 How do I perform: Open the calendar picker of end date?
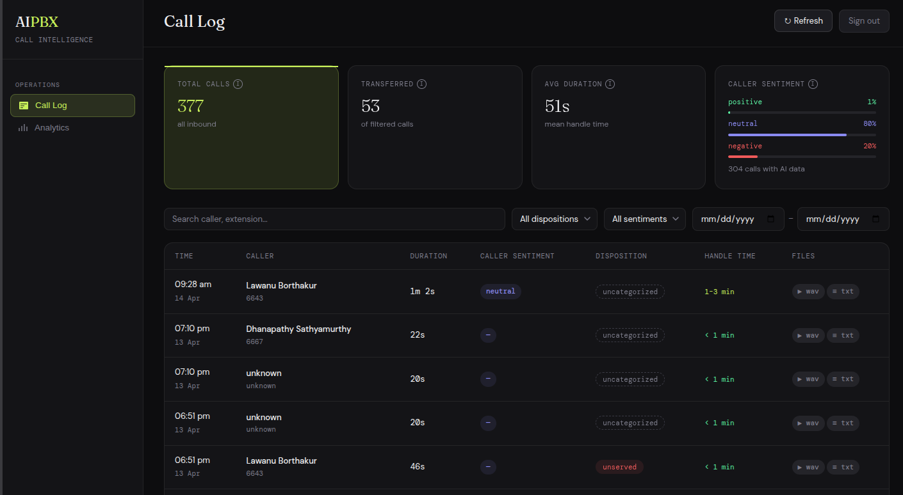pyautogui.click(x=876, y=219)
